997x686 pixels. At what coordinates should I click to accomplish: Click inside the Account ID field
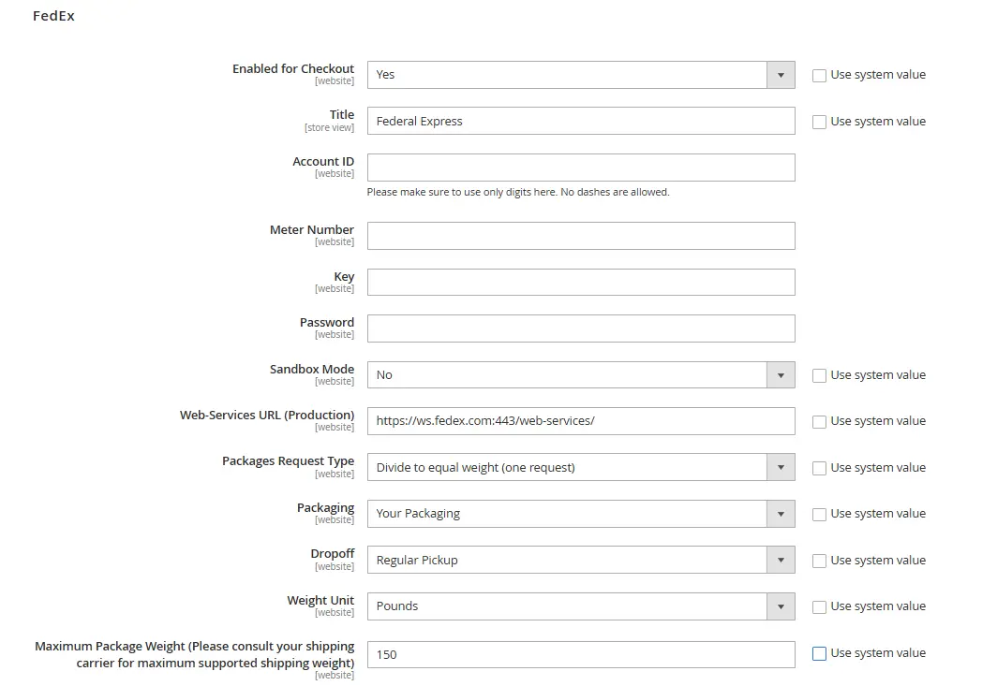tap(581, 168)
